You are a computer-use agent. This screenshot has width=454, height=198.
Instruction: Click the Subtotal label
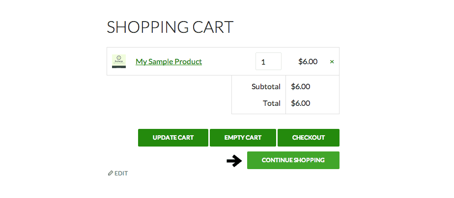tap(266, 87)
